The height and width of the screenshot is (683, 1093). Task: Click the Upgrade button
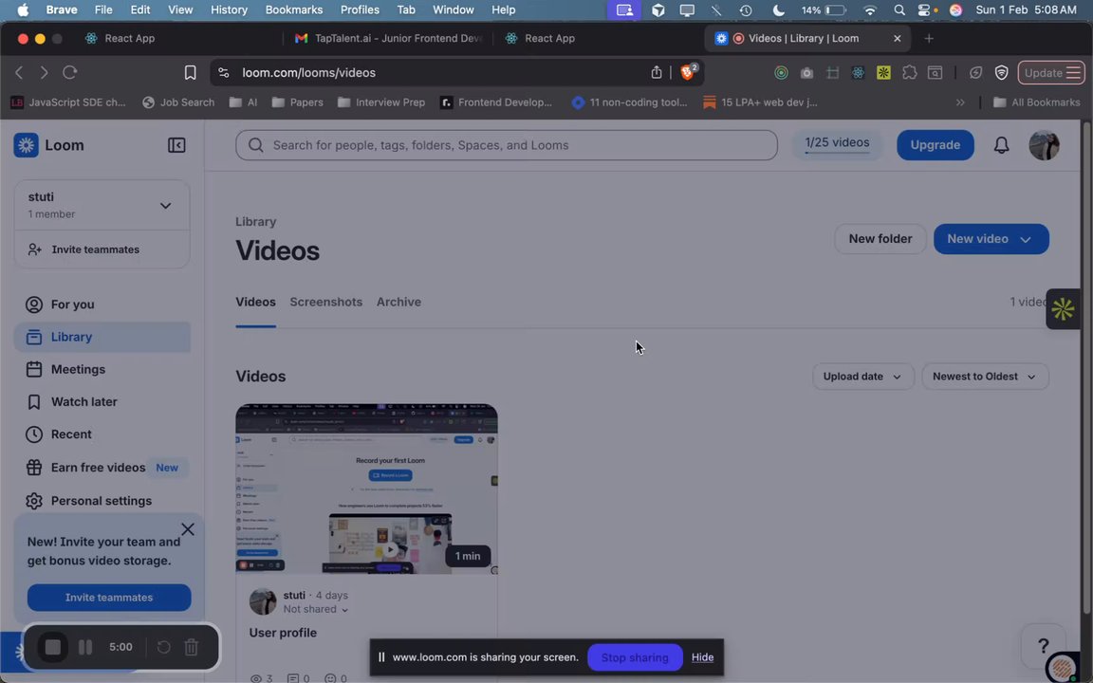tap(935, 145)
